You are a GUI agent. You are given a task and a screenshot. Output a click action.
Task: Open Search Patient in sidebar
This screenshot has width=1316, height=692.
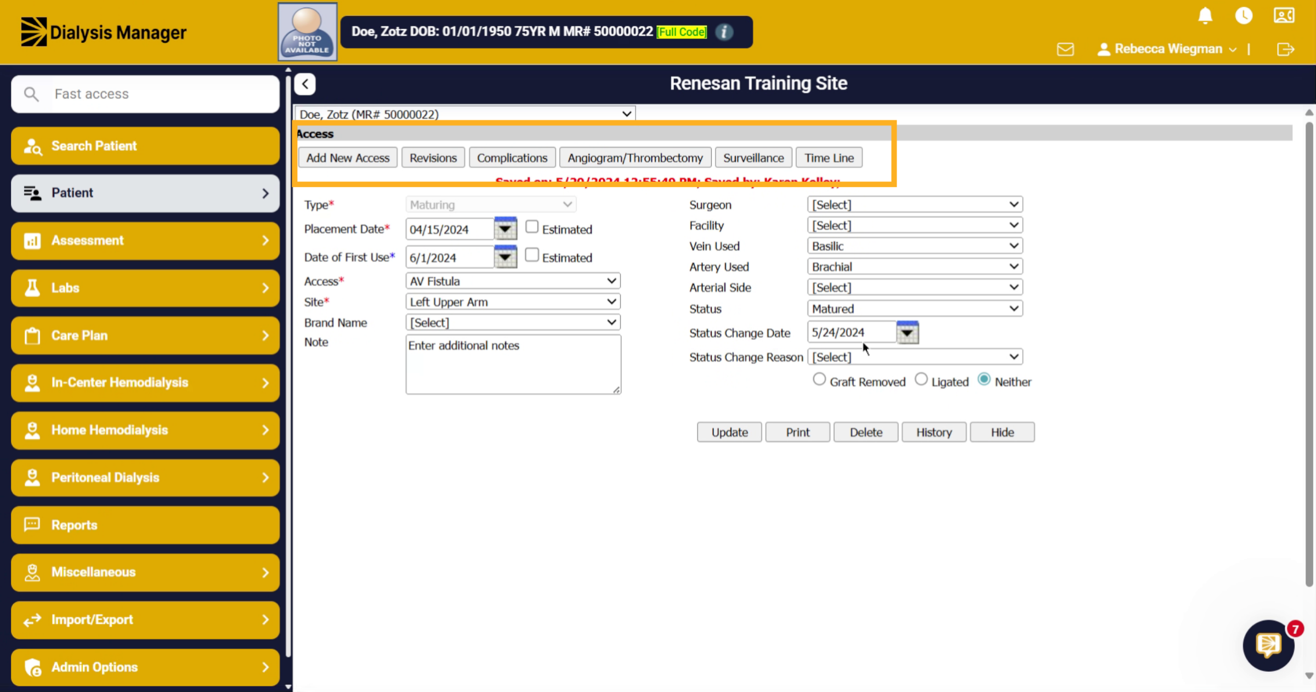coord(145,146)
